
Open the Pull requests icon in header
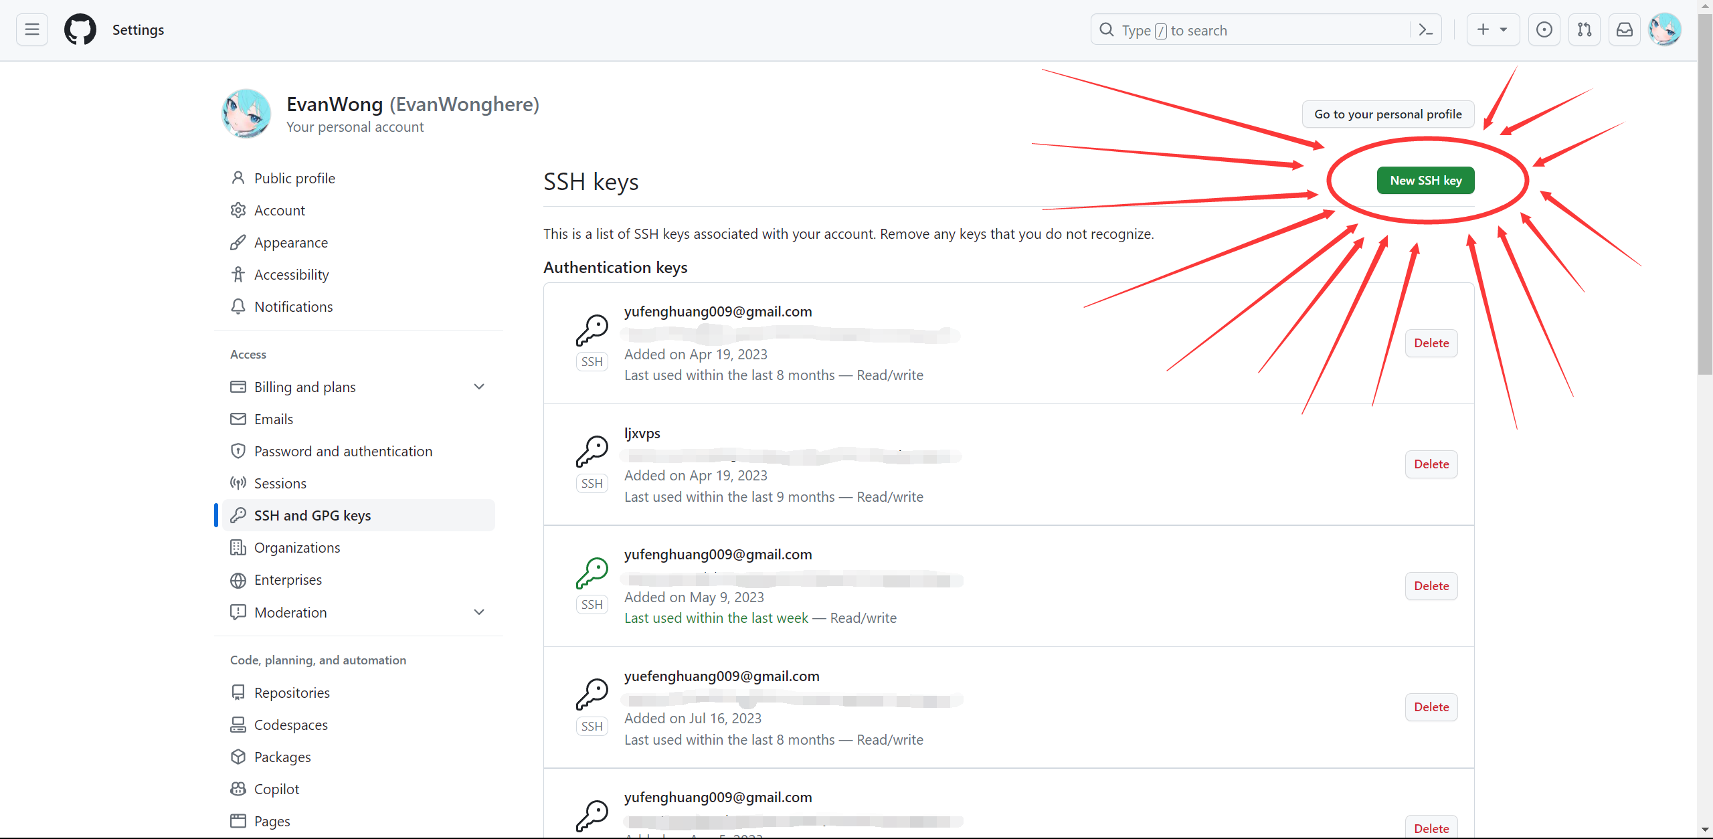click(x=1584, y=29)
